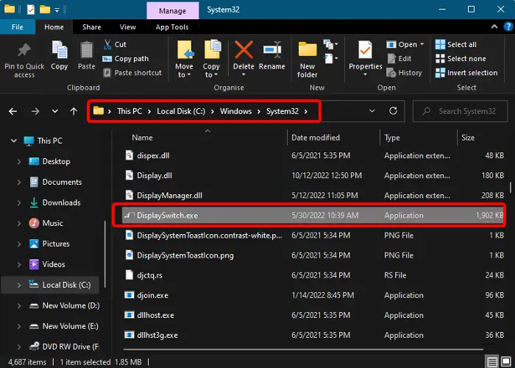Click the Properties checkmark icon

pos(365,50)
